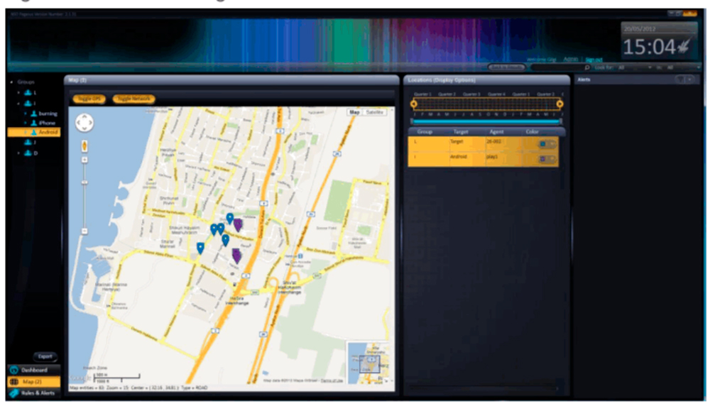Click the map pan navigation control

(84, 123)
